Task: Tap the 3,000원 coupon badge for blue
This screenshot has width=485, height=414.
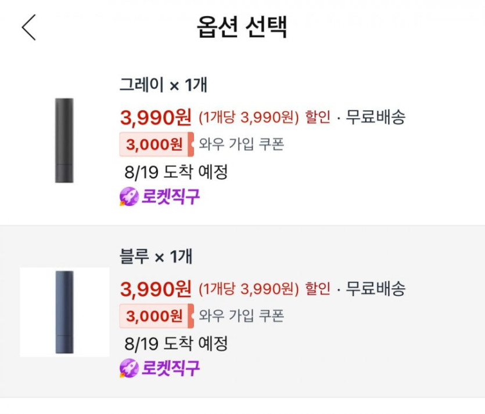Action: 155,316
